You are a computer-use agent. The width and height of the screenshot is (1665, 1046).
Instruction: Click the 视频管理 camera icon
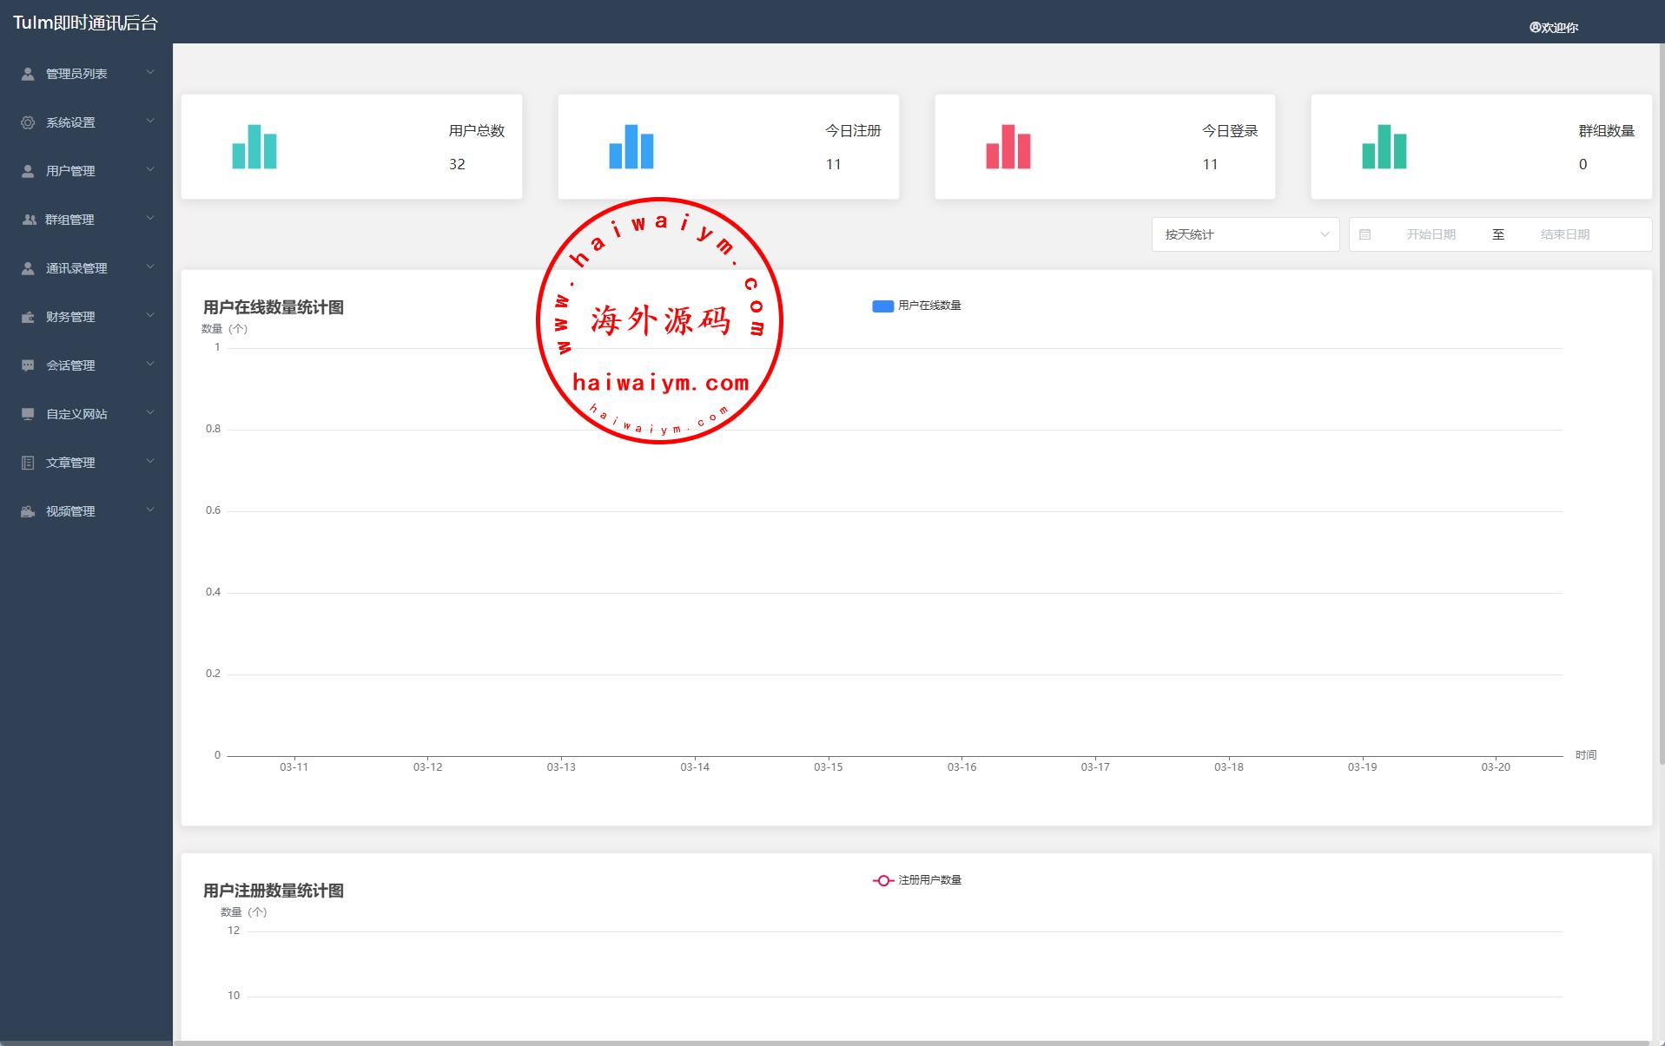tap(28, 511)
